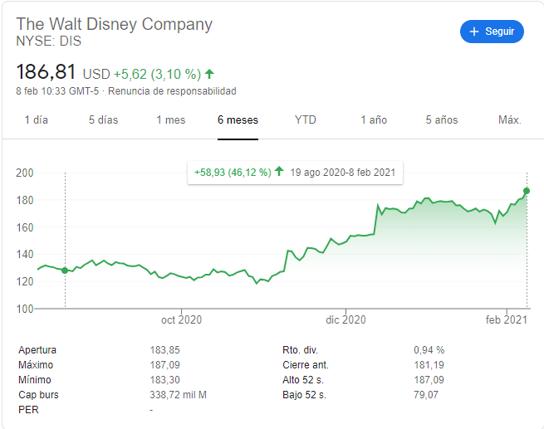The image size is (544, 429).
Task: Click the dic 2020 axis label
Action: [346, 319]
